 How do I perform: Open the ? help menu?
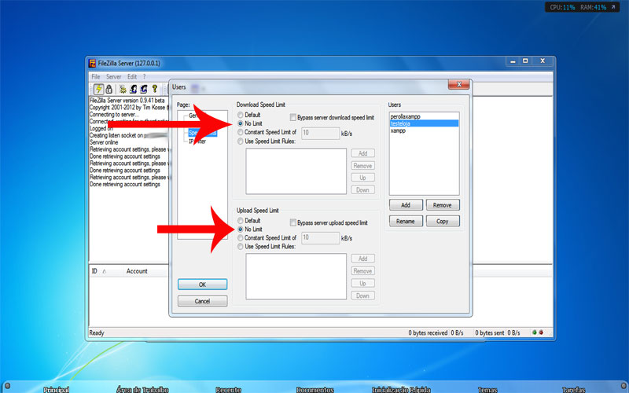144,76
